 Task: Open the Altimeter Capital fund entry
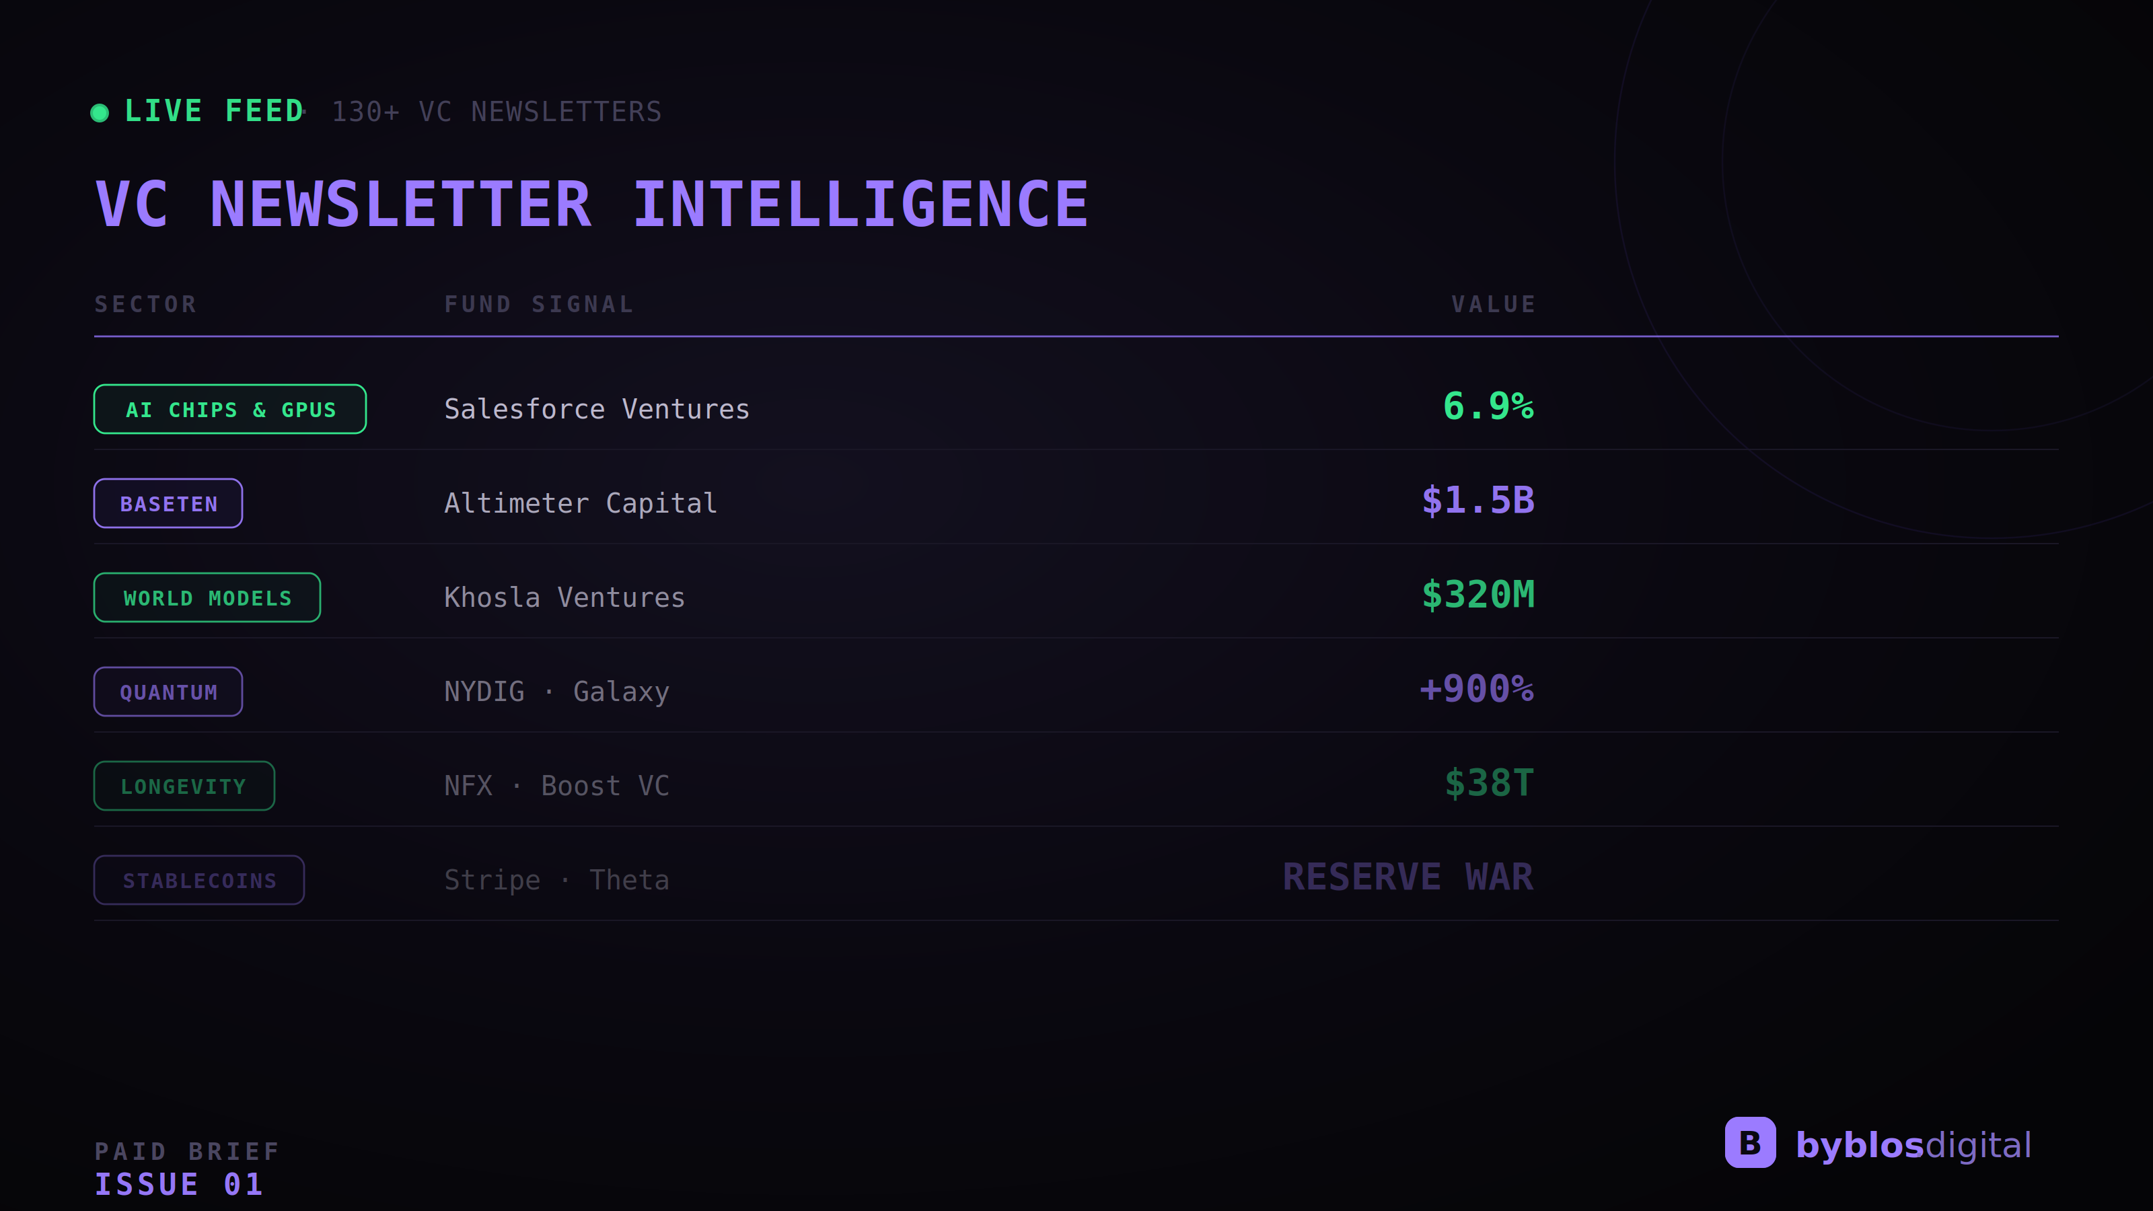tap(581, 503)
